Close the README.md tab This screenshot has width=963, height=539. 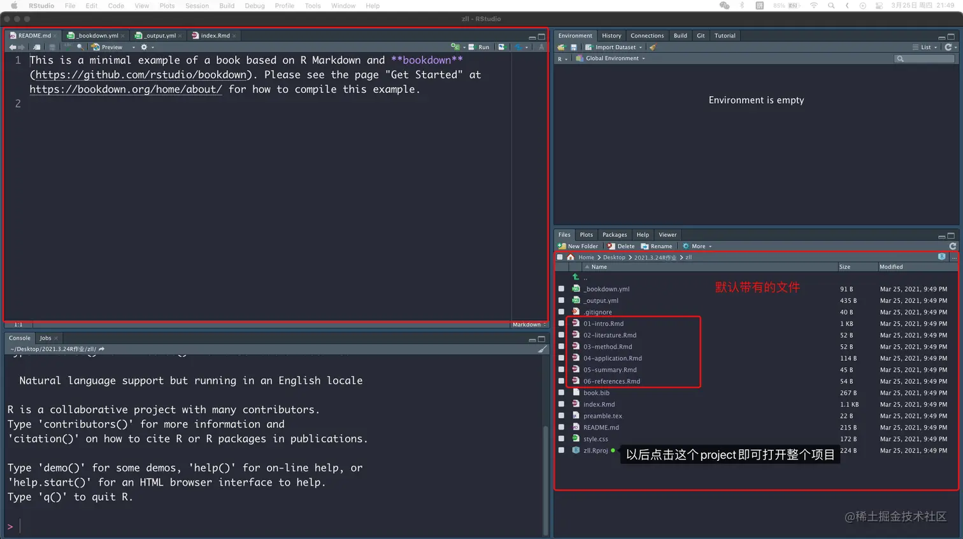pos(56,36)
